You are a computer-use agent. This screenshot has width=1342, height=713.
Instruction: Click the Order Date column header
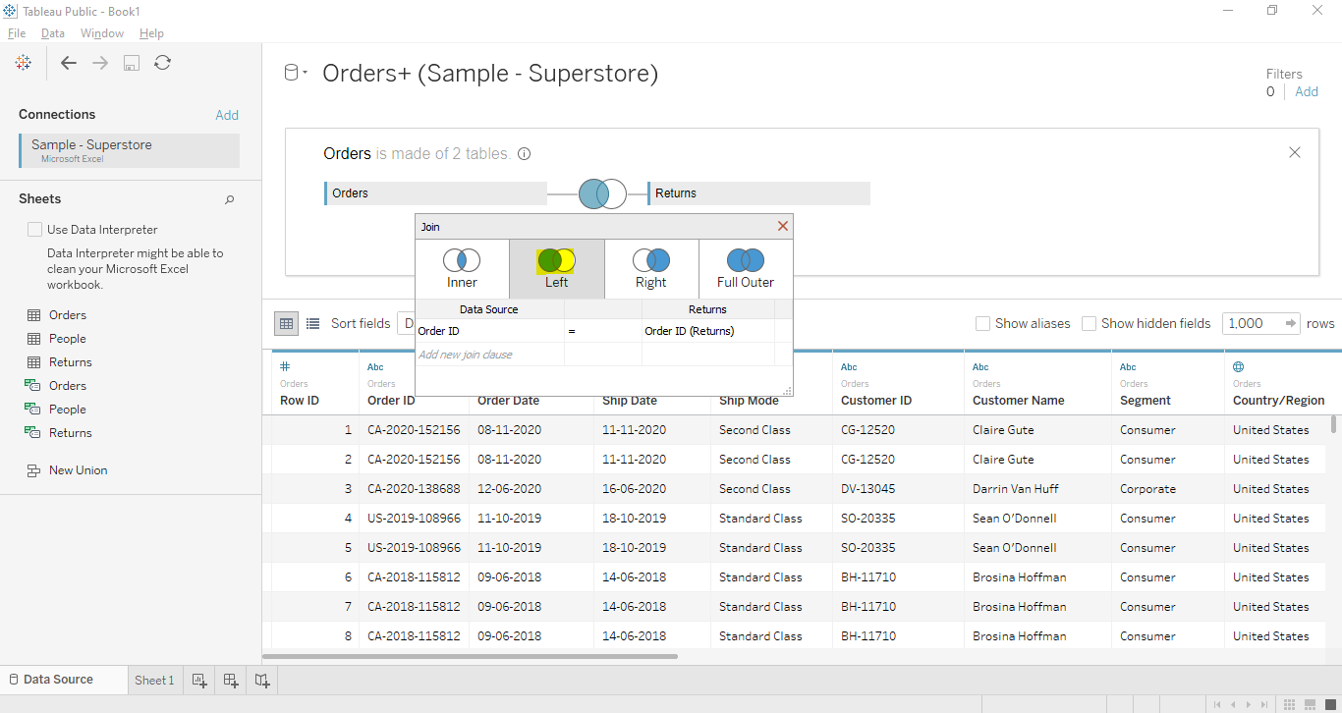coord(508,401)
